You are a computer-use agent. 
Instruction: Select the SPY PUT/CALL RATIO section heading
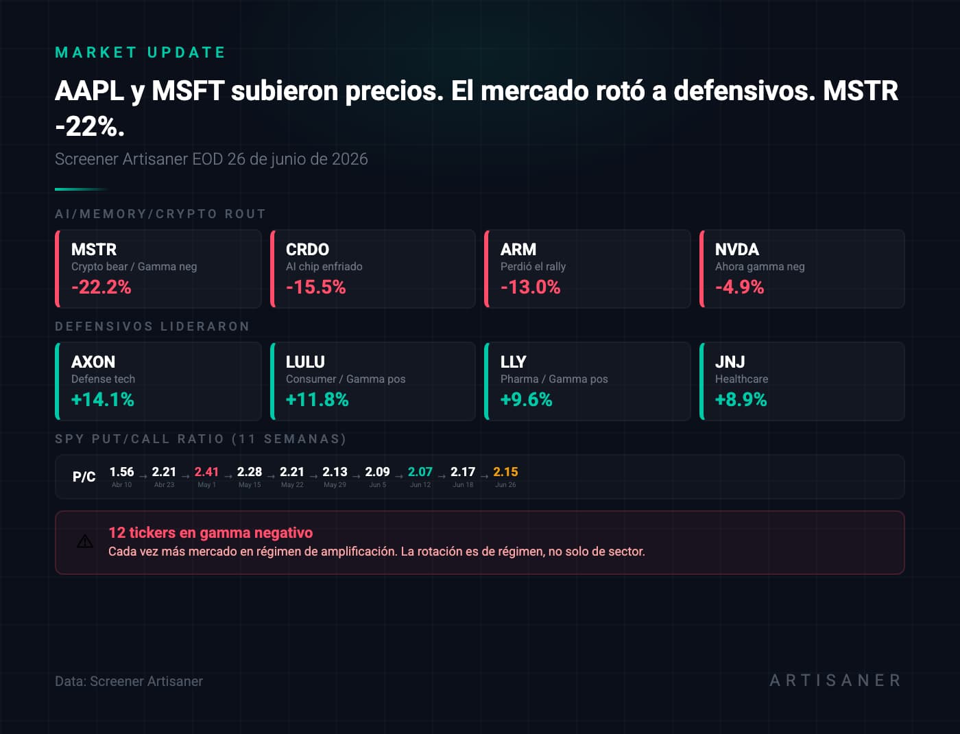(x=200, y=439)
